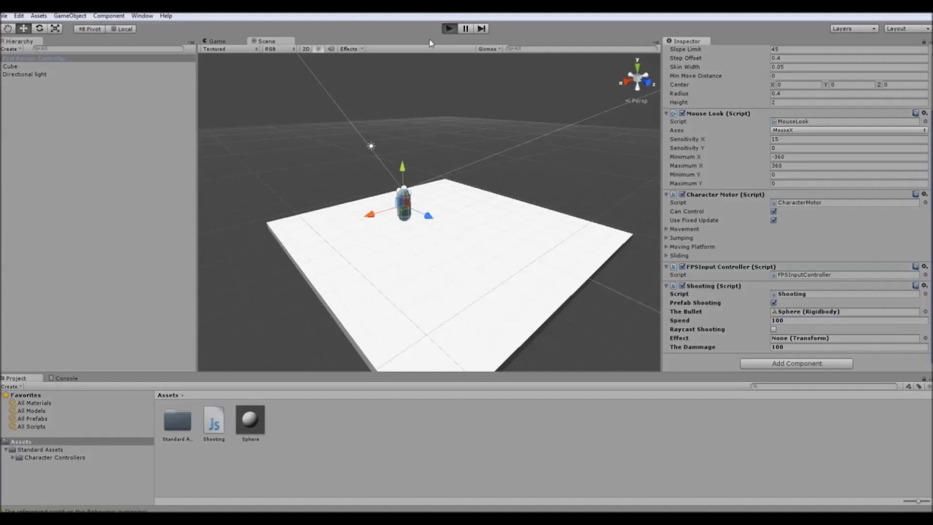Open the Component menu

(109, 15)
